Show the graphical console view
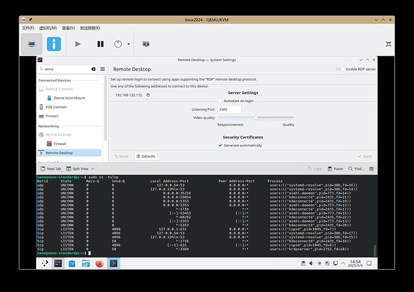Screen dimensions: 414x292 32,44
